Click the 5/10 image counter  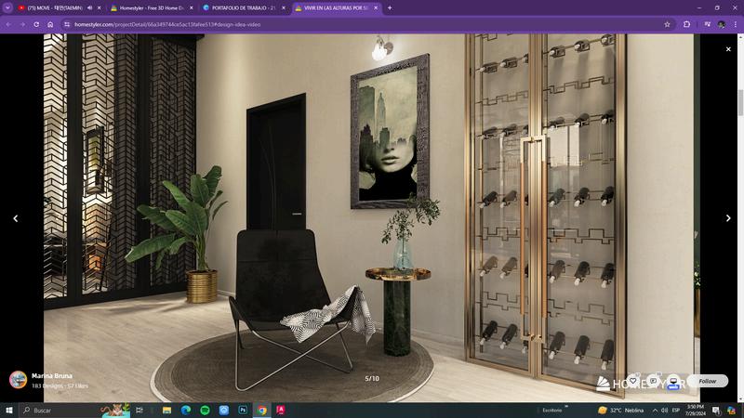tap(372, 378)
